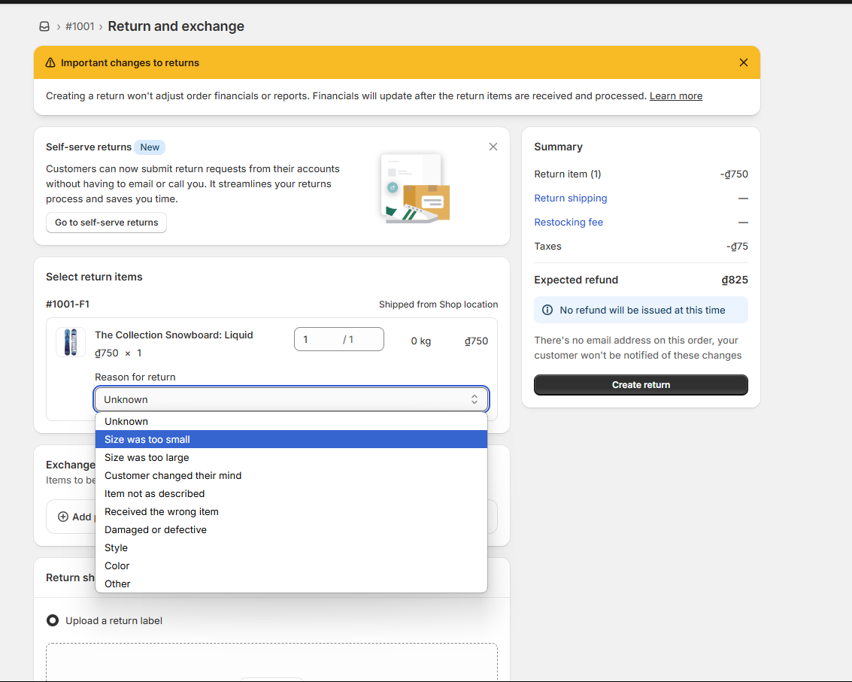This screenshot has width=852, height=682.
Task: Pick Color as return reason
Action: point(291,565)
